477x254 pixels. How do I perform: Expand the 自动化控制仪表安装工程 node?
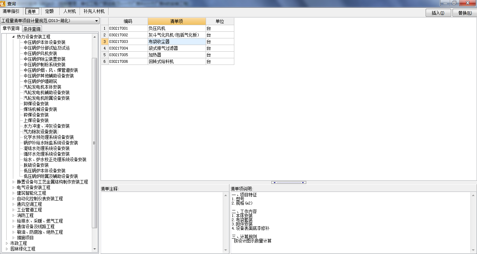click(x=14, y=199)
